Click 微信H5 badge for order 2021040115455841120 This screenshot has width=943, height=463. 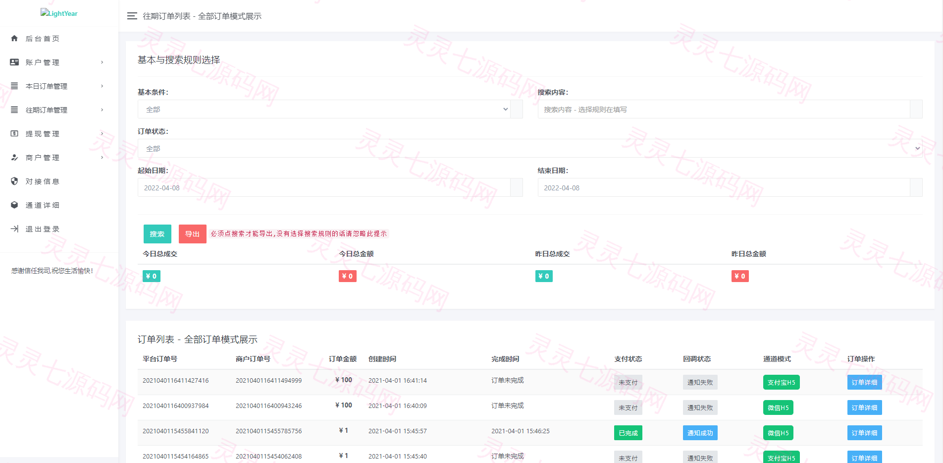[x=778, y=433]
